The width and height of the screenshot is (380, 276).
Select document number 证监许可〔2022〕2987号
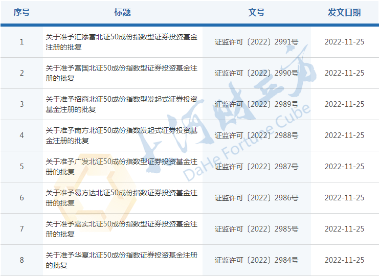click(256, 167)
